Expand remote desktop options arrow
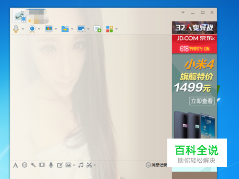239x179 pixels. 88,29
